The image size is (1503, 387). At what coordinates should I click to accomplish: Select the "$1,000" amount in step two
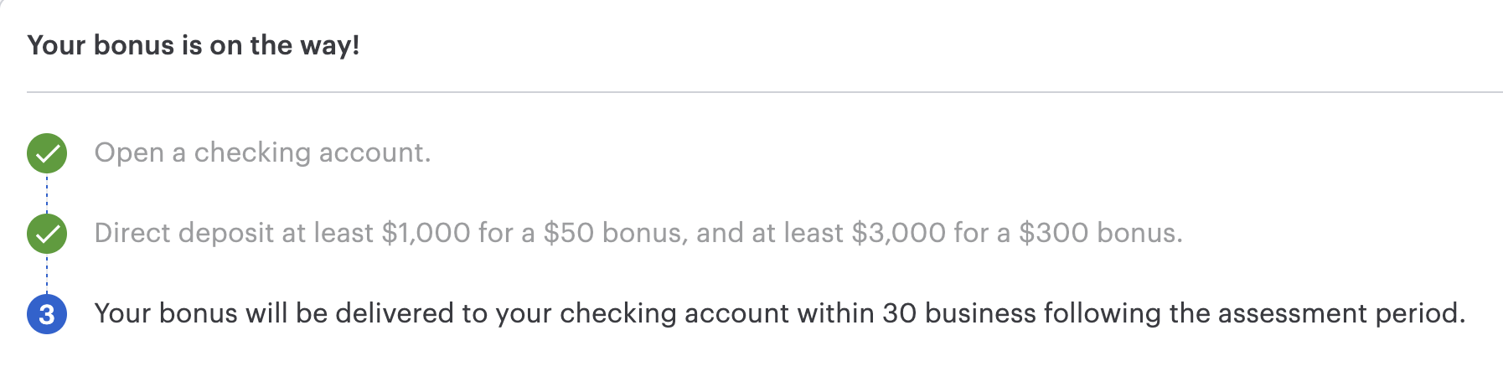[x=426, y=233]
